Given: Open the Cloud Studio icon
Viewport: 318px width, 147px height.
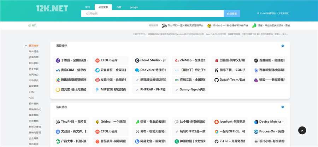Looking at the screenshot, I should [137, 60].
